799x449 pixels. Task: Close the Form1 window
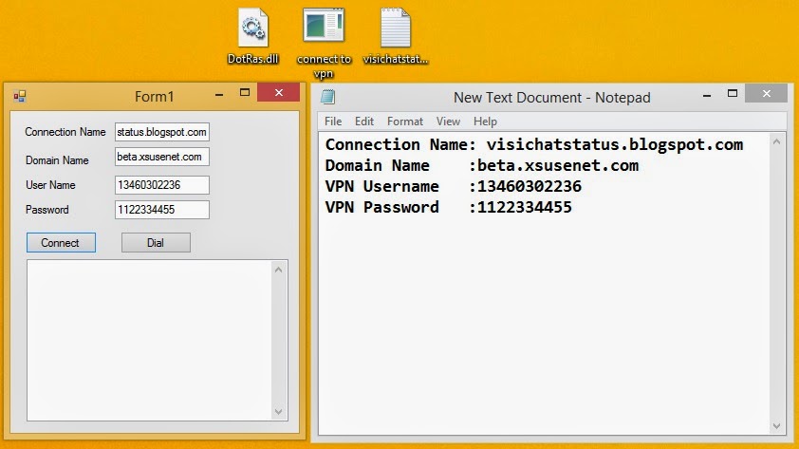278,93
